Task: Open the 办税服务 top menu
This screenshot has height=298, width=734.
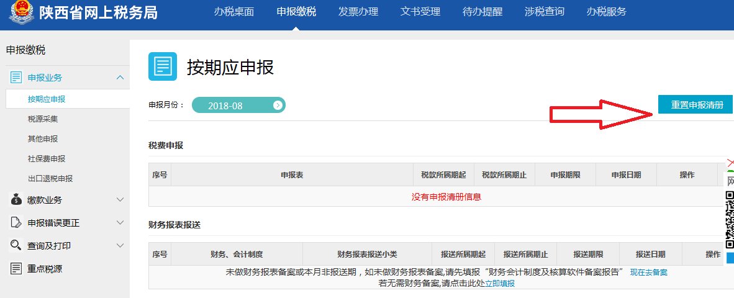Action: [607, 12]
